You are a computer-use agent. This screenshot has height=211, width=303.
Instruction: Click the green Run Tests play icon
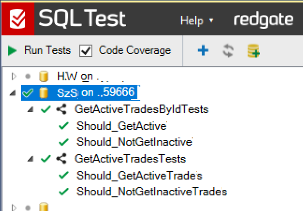point(12,51)
